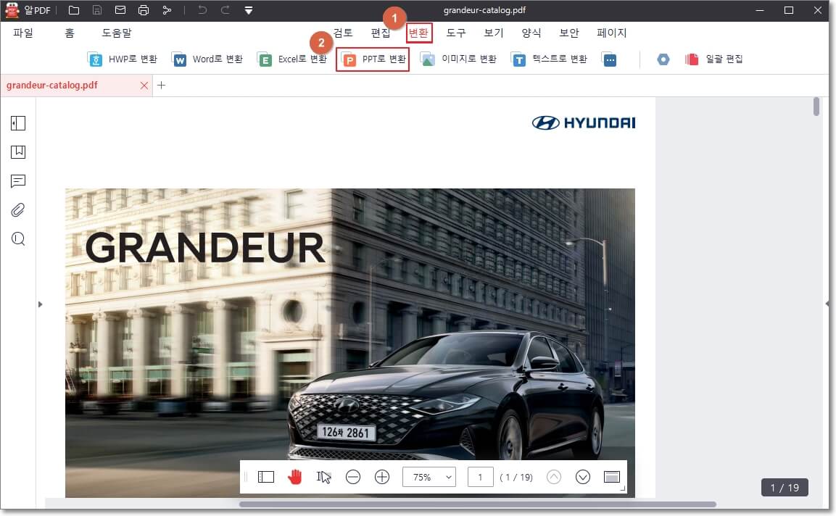Click the full screen view icon
The image size is (836, 516).
coord(611,477)
